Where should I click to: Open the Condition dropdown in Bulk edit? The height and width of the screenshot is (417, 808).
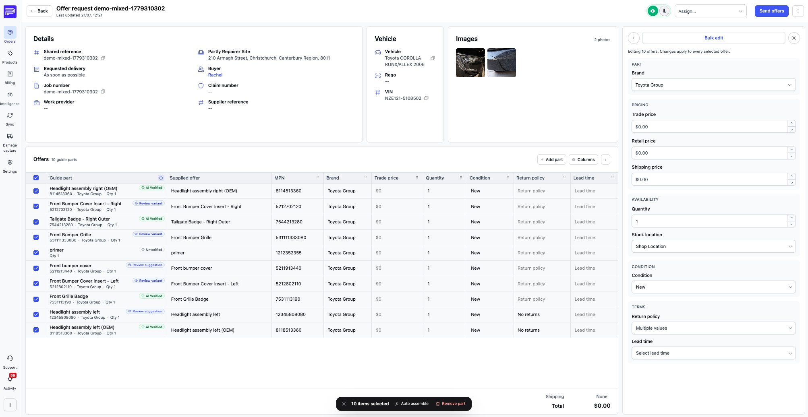(713, 287)
